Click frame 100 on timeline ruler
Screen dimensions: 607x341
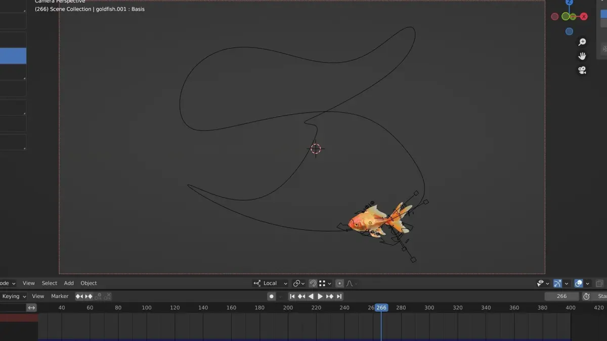click(x=147, y=308)
